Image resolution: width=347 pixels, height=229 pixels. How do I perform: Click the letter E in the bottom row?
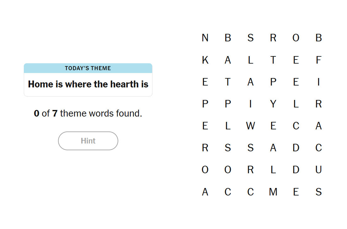click(x=296, y=192)
